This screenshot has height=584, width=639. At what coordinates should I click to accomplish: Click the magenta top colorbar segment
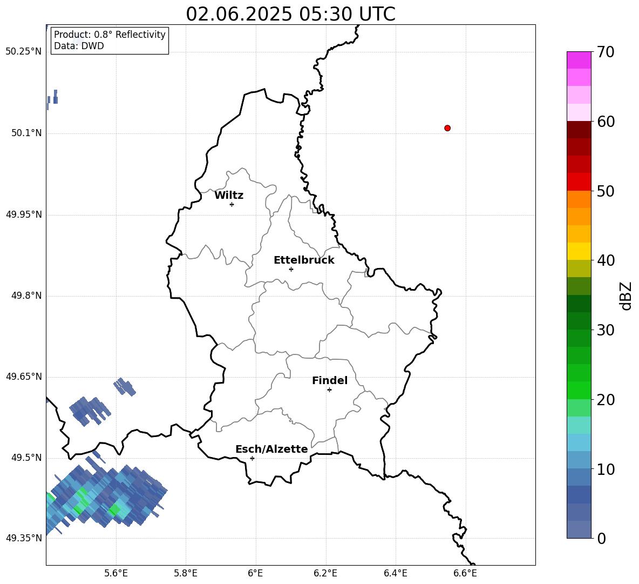click(579, 61)
